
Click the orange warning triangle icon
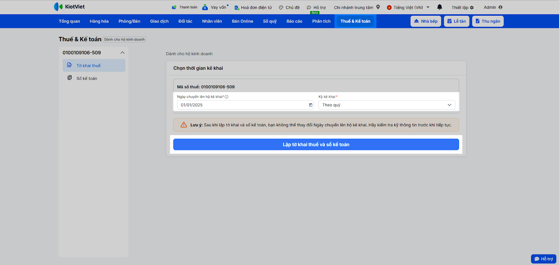[184, 125]
